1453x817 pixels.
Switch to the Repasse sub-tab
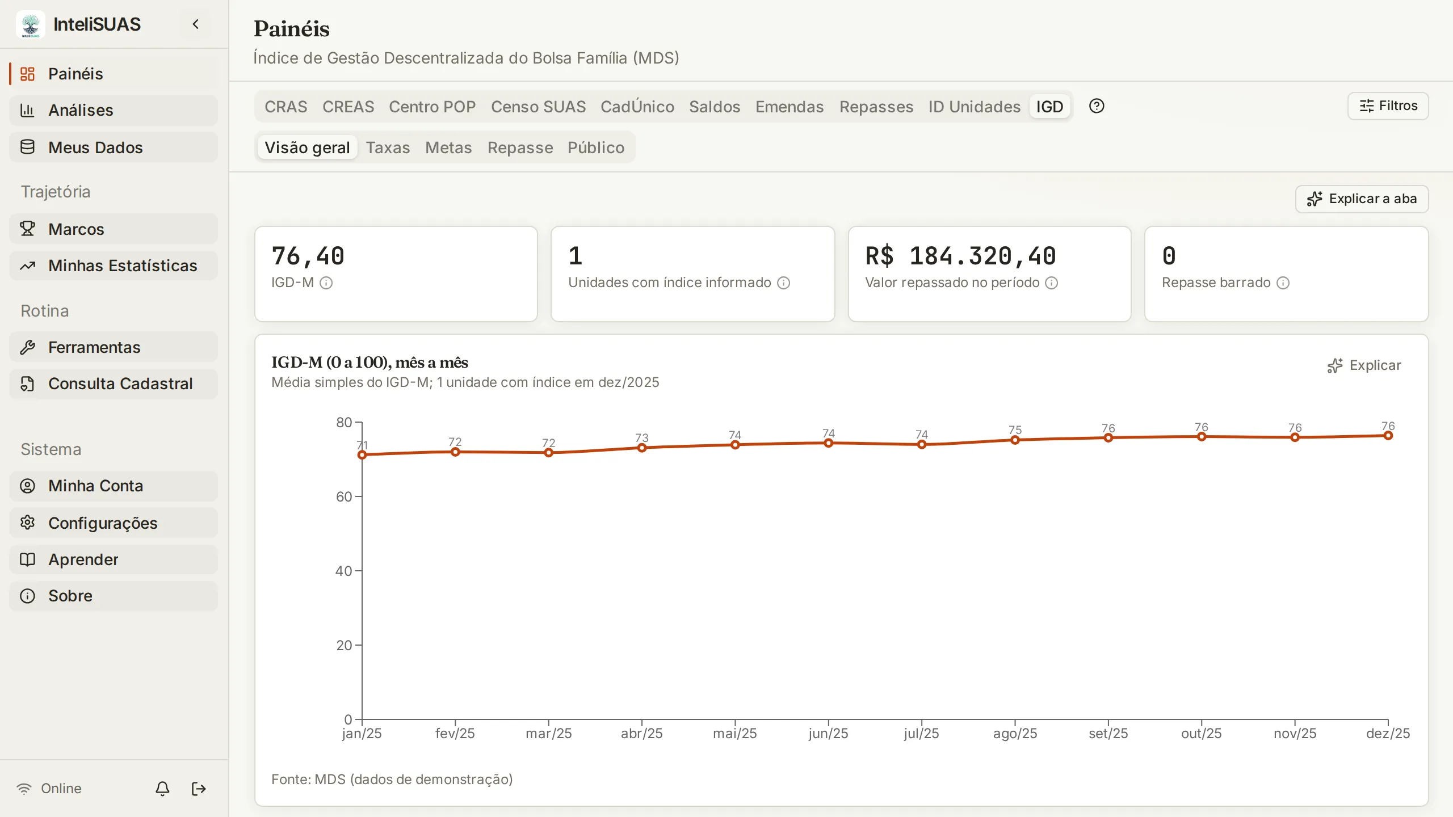[x=520, y=148]
